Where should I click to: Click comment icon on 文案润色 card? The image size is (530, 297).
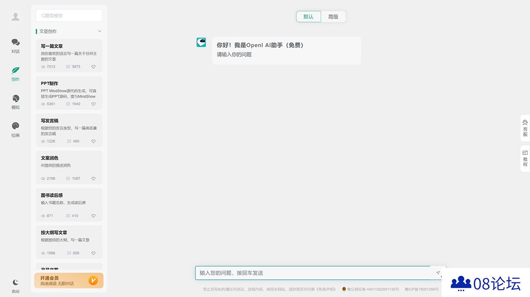[68, 179]
